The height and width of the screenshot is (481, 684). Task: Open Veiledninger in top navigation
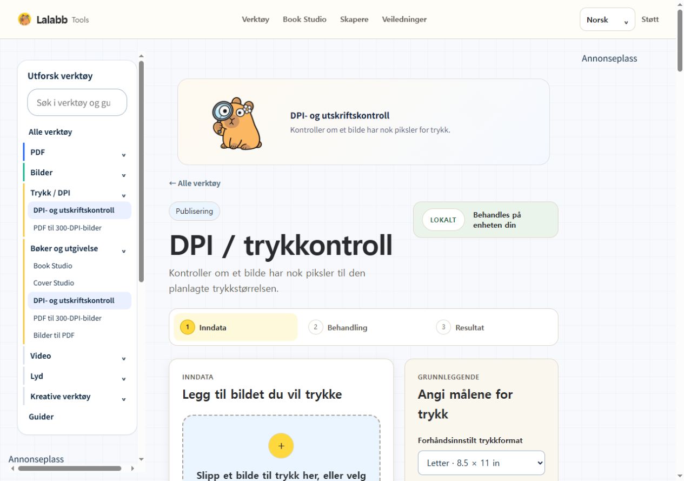(x=404, y=19)
